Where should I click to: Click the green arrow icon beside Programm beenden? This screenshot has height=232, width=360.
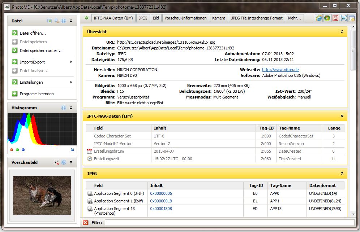click(x=14, y=93)
